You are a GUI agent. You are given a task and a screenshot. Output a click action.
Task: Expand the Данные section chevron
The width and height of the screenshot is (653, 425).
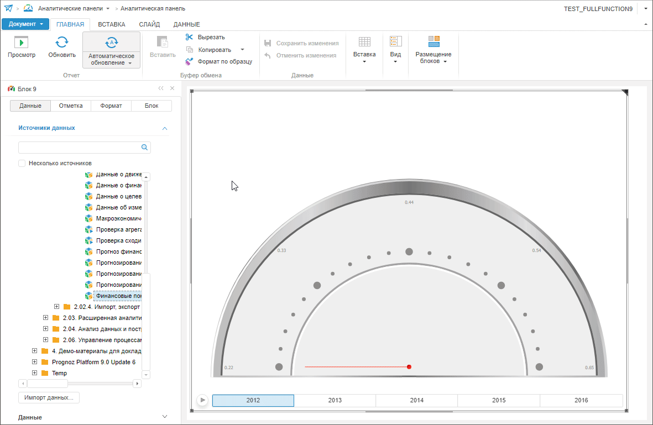(164, 417)
